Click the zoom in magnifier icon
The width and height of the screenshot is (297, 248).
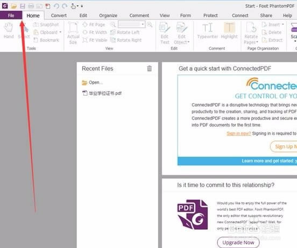[150, 24]
